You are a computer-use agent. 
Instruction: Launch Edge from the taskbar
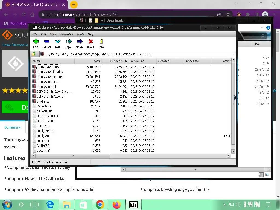point(50,205)
